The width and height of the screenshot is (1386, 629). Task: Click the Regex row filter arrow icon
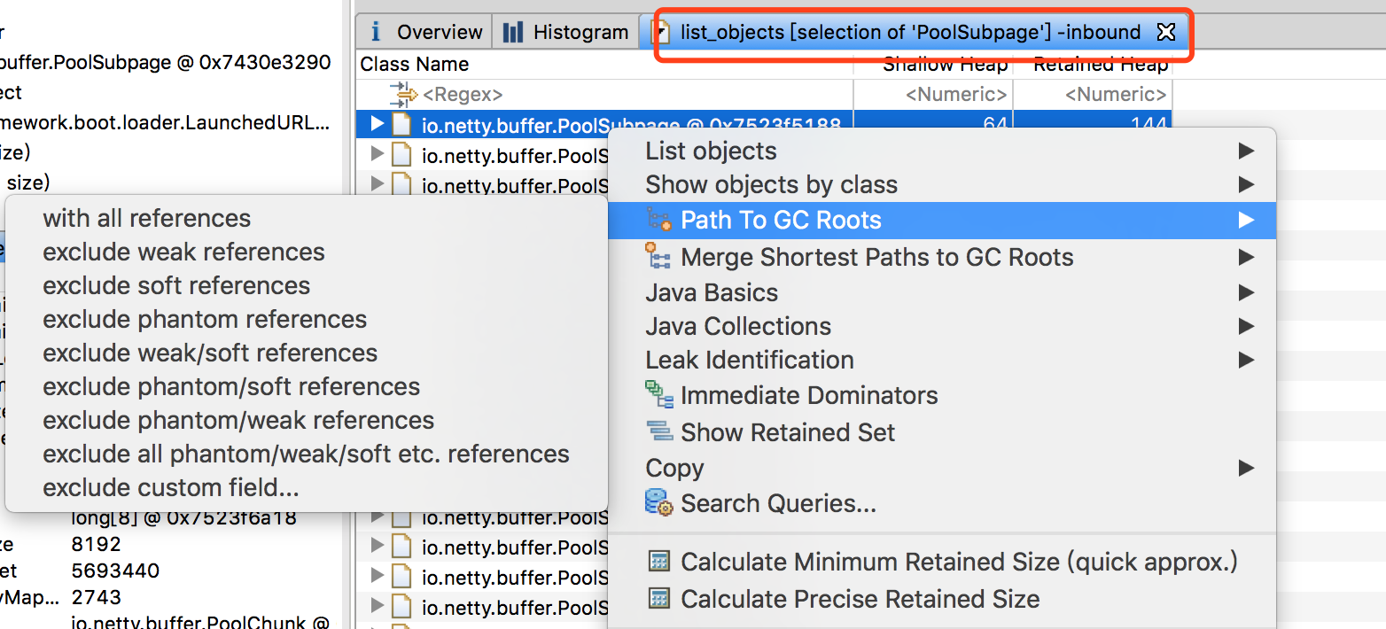pos(403,94)
